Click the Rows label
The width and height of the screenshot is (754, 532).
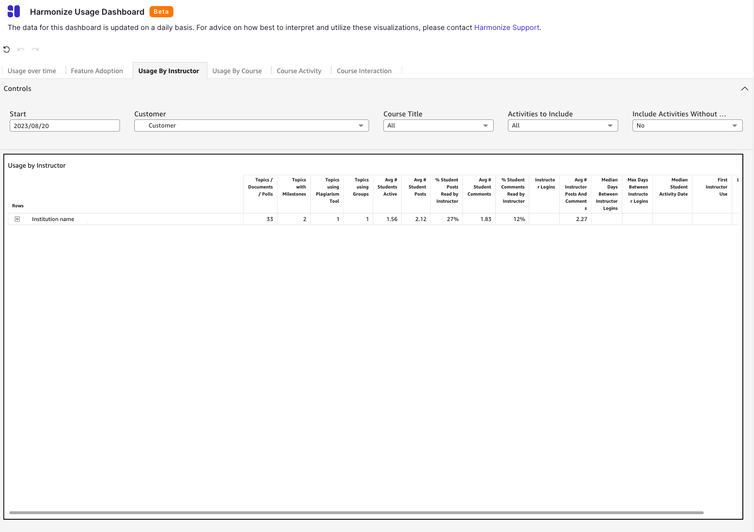[18, 206]
